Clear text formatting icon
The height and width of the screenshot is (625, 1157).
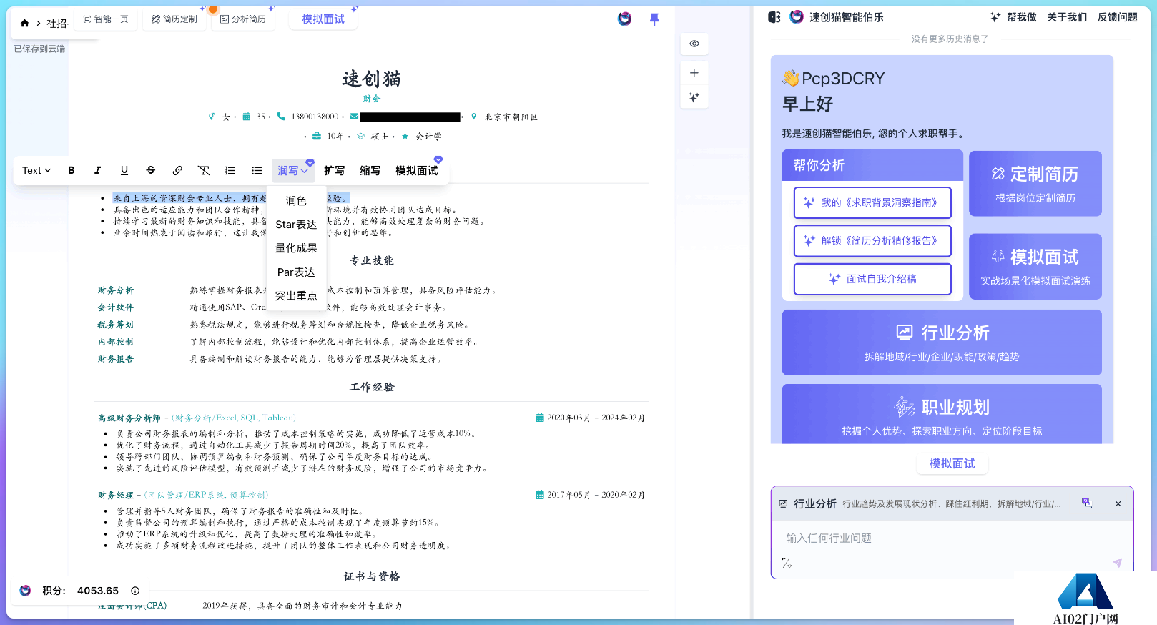point(204,170)
